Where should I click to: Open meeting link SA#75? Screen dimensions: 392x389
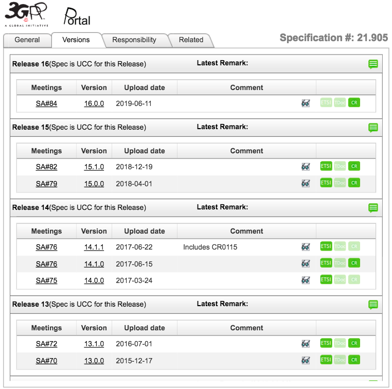[46, 280]
